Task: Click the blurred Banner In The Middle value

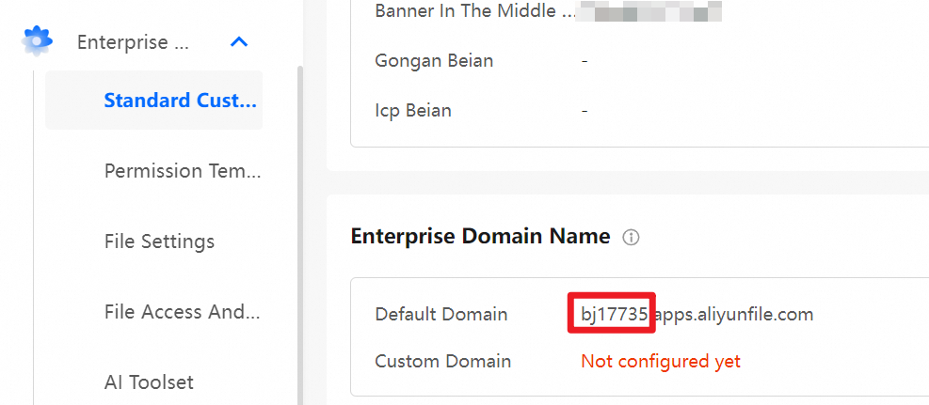Action: click(651, 11)
